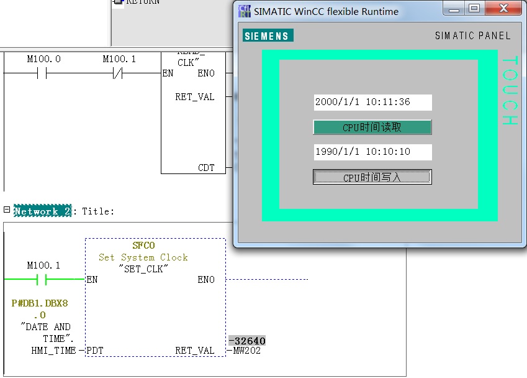This screenshot has height=378, width=527.
Task: Minimize the WinCC flexible Runtime window
Action: [454, 9]
